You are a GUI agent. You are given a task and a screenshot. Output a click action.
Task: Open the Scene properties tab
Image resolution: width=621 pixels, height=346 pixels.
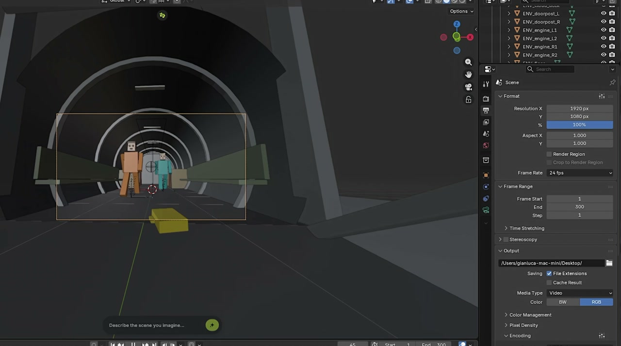486,134
